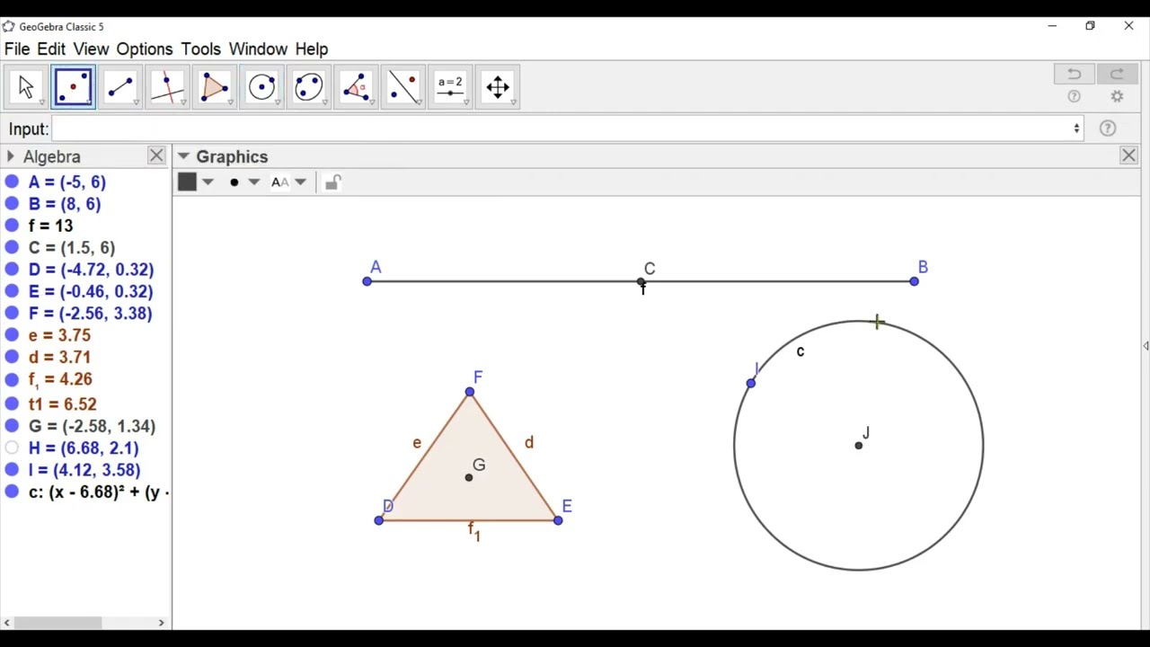
Task: Click point I on the circle
Action: click(751, 384)
